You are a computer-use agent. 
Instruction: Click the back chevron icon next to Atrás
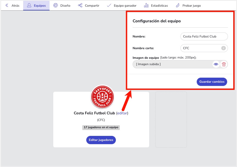pos(7,6)
